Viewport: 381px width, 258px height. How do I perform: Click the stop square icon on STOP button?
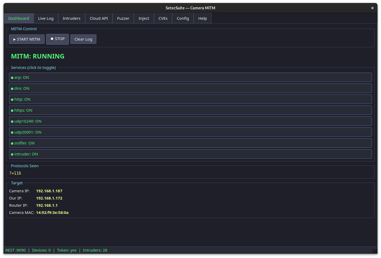[52, 39]
